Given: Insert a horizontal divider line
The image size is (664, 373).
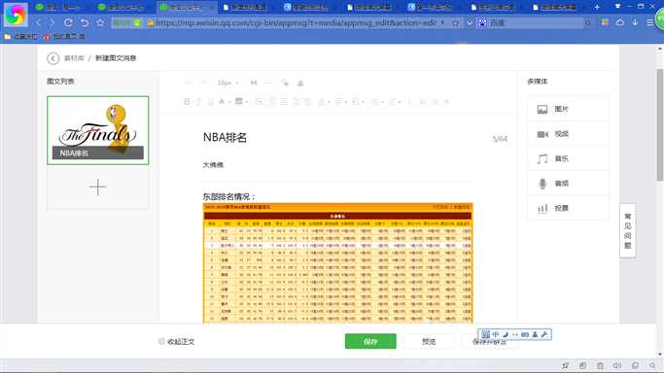Looking at the screenshot, I should (x=268, y=83).
